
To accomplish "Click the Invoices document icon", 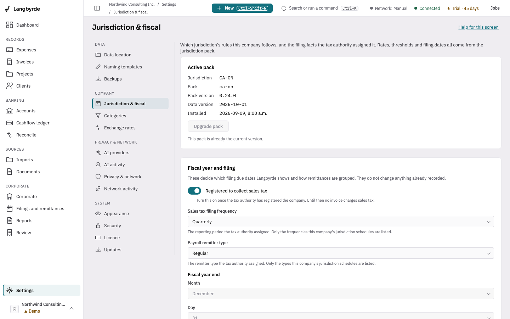I will [x=10, y=62].
